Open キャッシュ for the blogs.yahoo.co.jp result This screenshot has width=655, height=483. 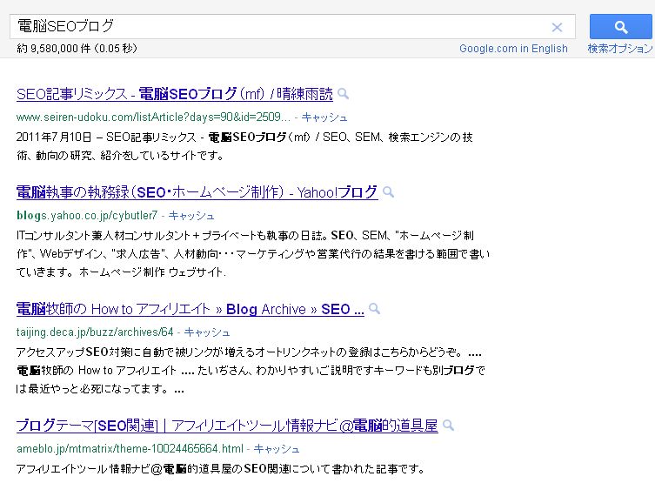(191, 216)
